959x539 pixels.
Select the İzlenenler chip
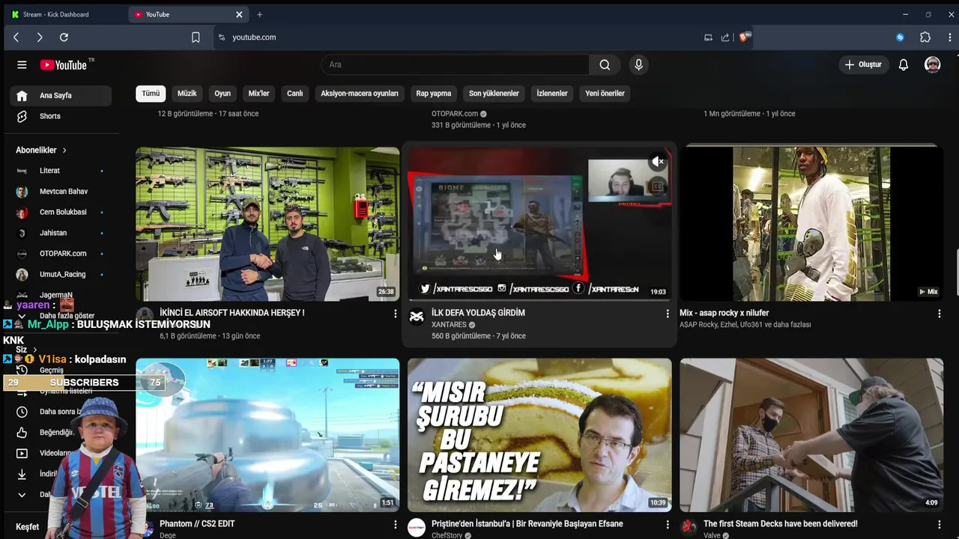552,94
